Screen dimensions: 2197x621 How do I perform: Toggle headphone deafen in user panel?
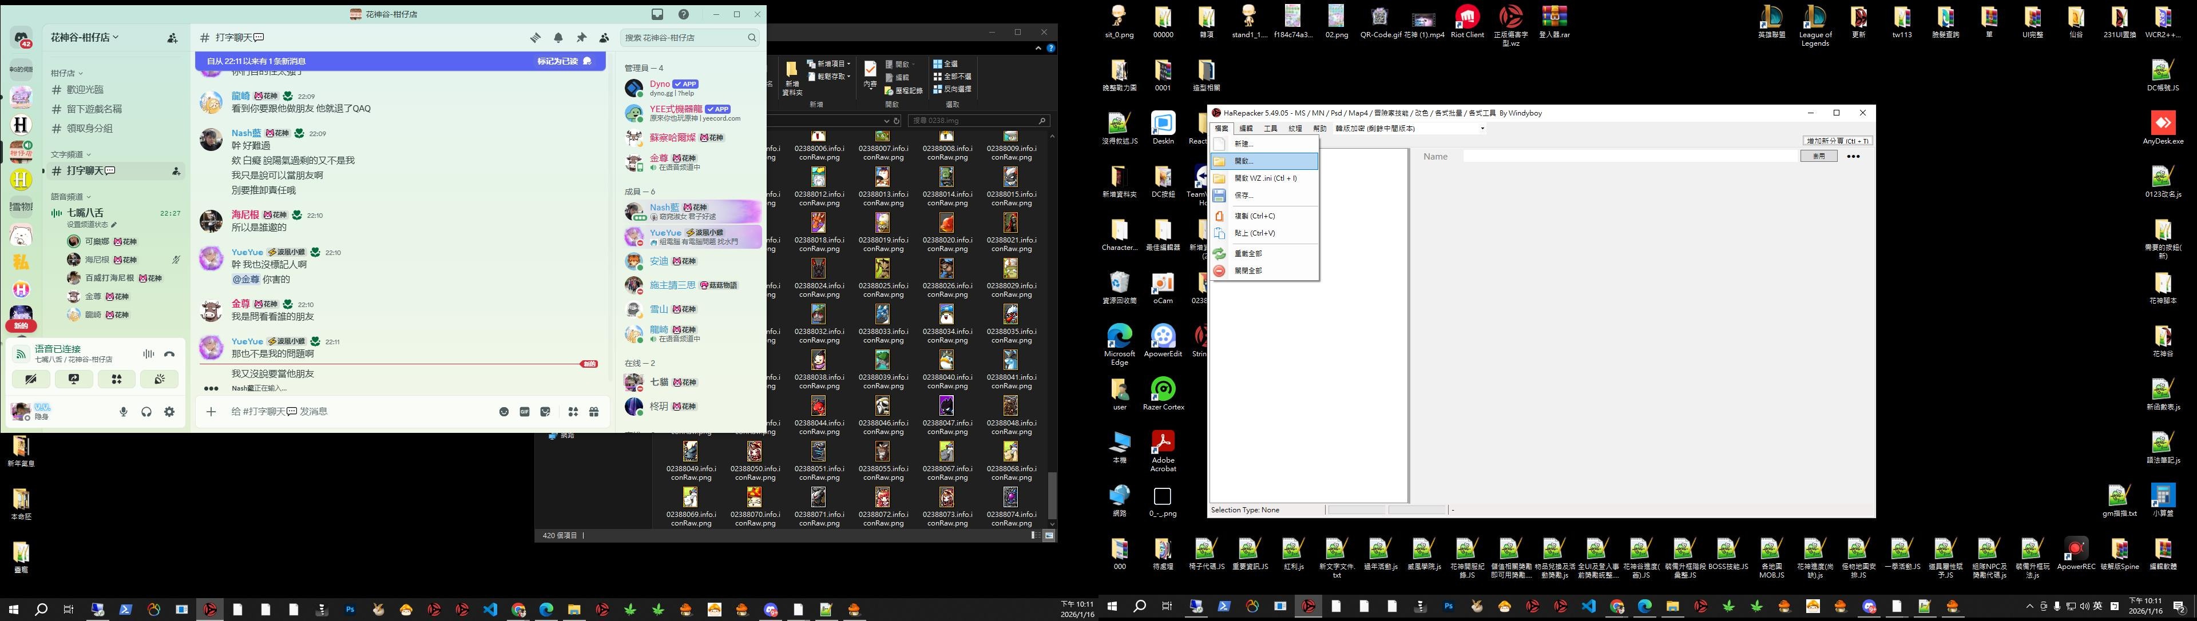click(146, 412)
